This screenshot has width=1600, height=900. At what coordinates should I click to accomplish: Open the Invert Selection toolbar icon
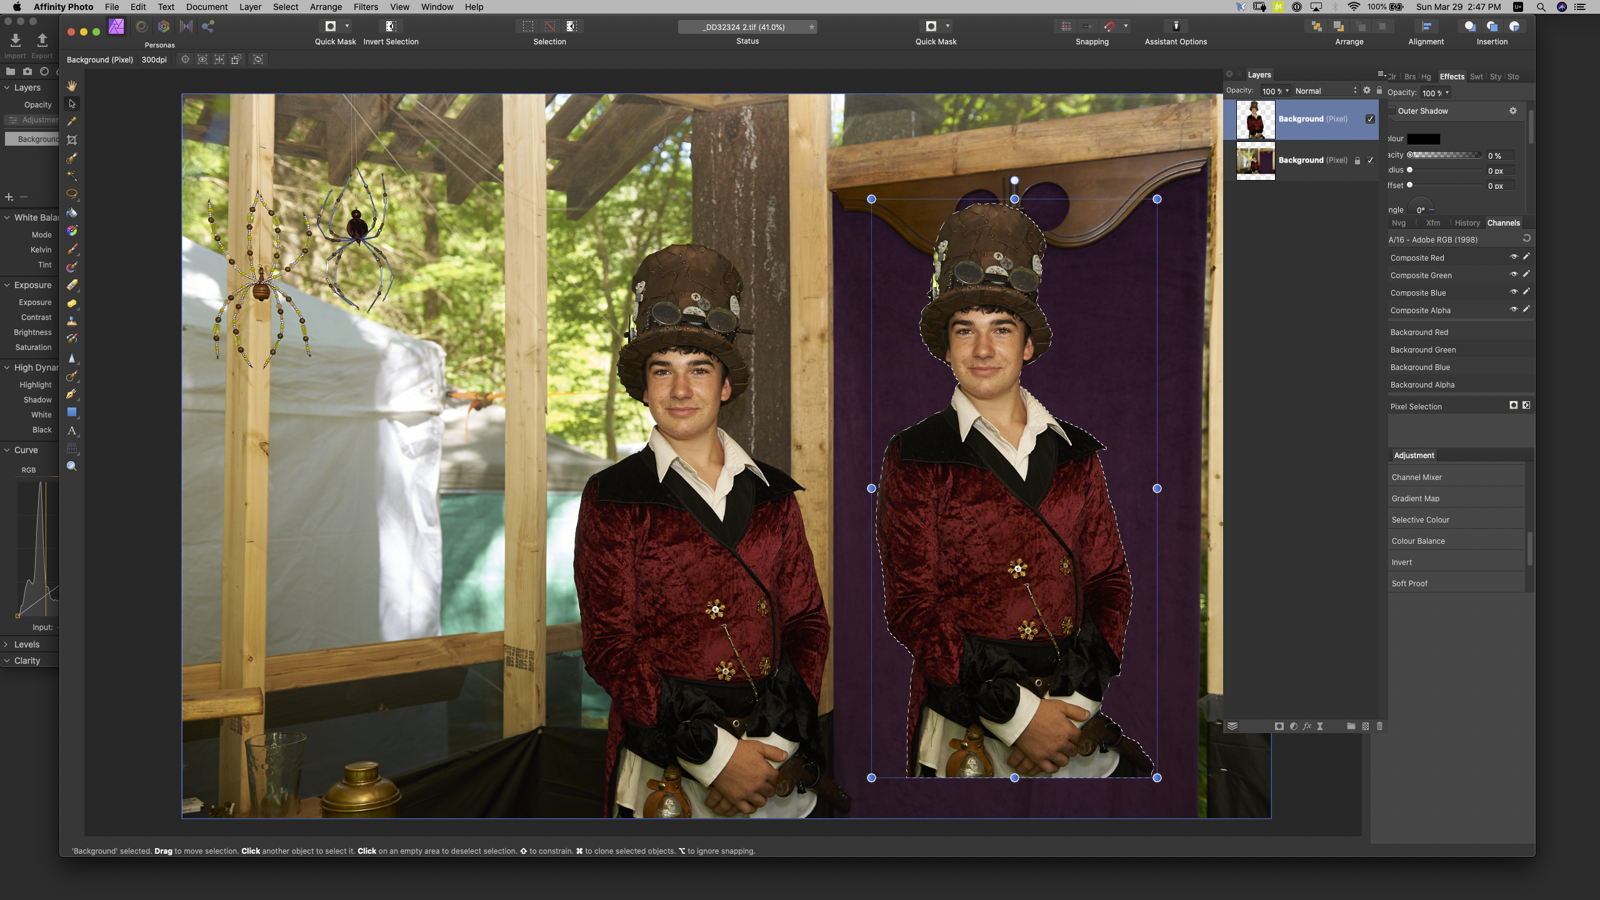[x=391, y=26]
